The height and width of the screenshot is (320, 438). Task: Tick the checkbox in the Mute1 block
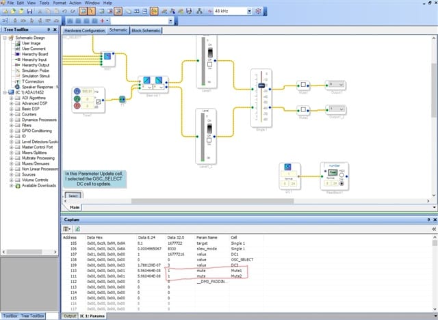coord(303,84)
